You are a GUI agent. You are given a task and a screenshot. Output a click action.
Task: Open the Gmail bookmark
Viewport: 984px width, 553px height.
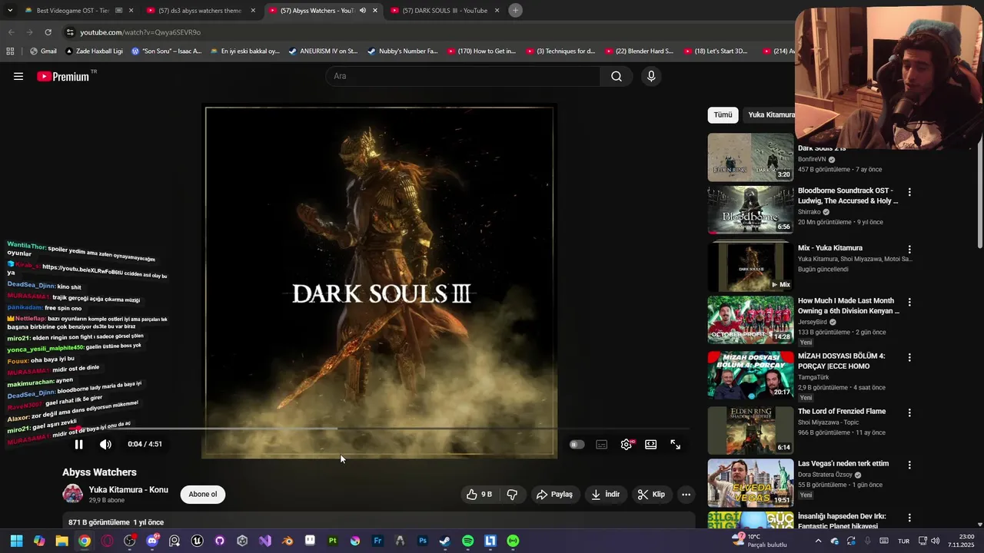(x=43, y=51)
